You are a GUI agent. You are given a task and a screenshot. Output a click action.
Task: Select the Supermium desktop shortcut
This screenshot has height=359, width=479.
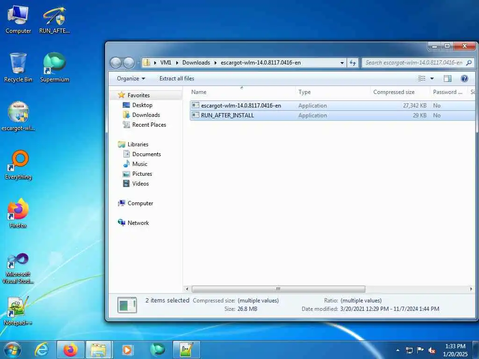(55, 67)
